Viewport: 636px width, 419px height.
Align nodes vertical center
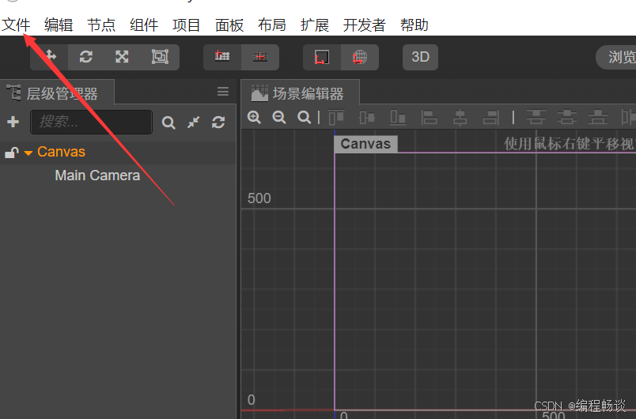tap(367, 118)
